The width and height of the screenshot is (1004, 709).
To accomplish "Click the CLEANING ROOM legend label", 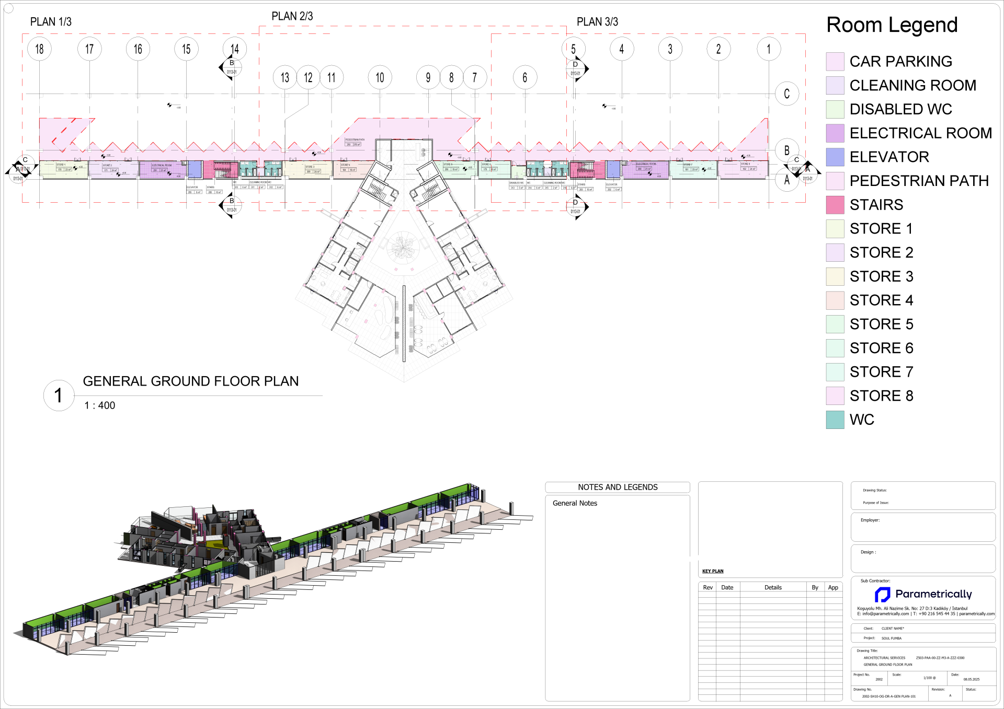I will tap(913, 85).
